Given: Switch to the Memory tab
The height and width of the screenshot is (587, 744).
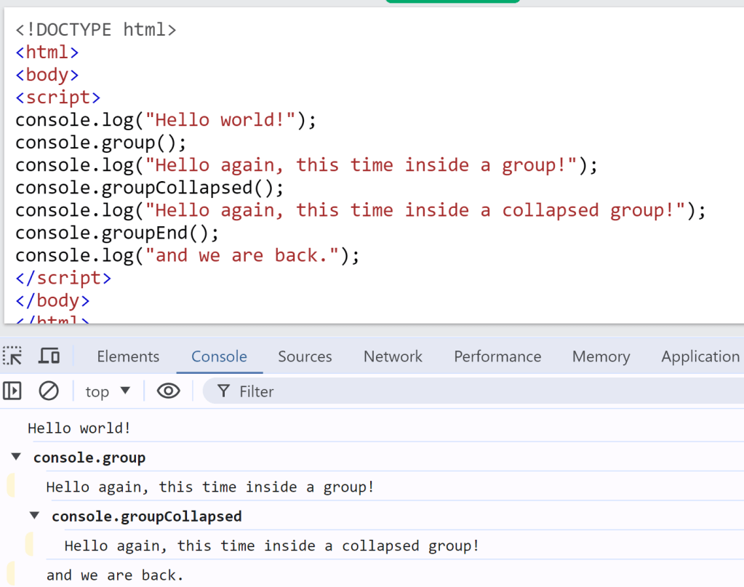Looking at the screenshot, I should (601, 356).
